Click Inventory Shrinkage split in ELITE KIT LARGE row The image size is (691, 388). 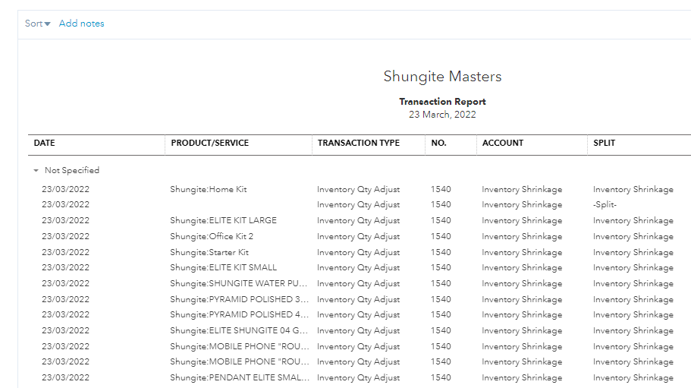point(633,220)
